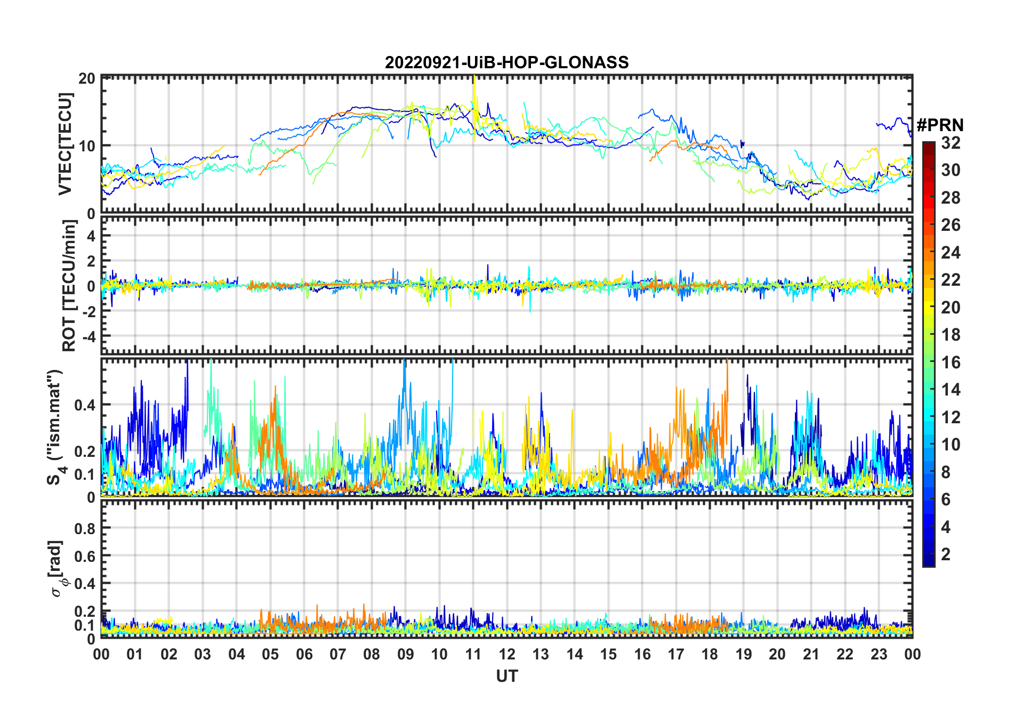Click the dark blue colorbar band at PRN 2
Image resolution: width=1014 pixels, height=709 pixels.
coord(928,554)
